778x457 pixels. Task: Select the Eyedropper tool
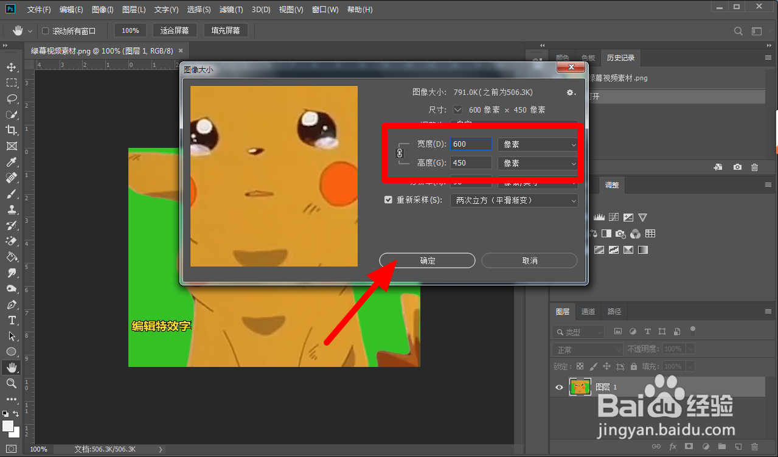12,162
